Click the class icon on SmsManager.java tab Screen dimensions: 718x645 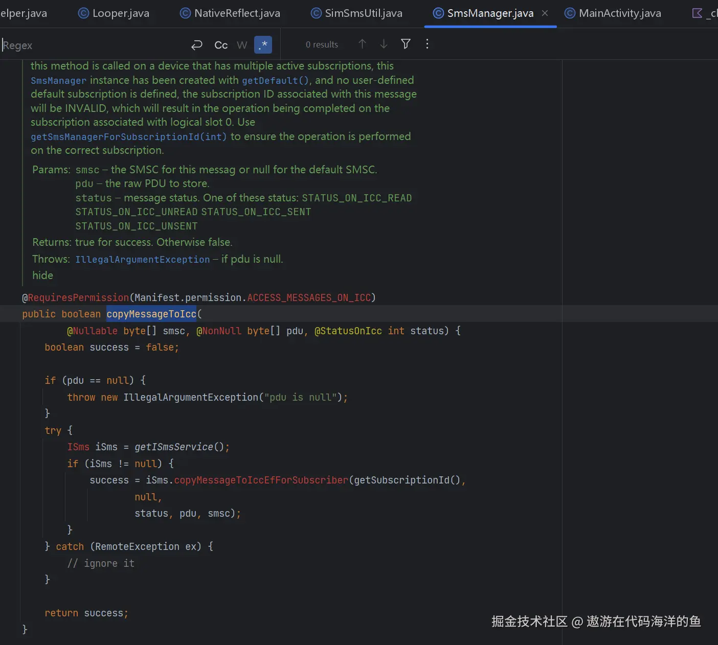point(438,13)
